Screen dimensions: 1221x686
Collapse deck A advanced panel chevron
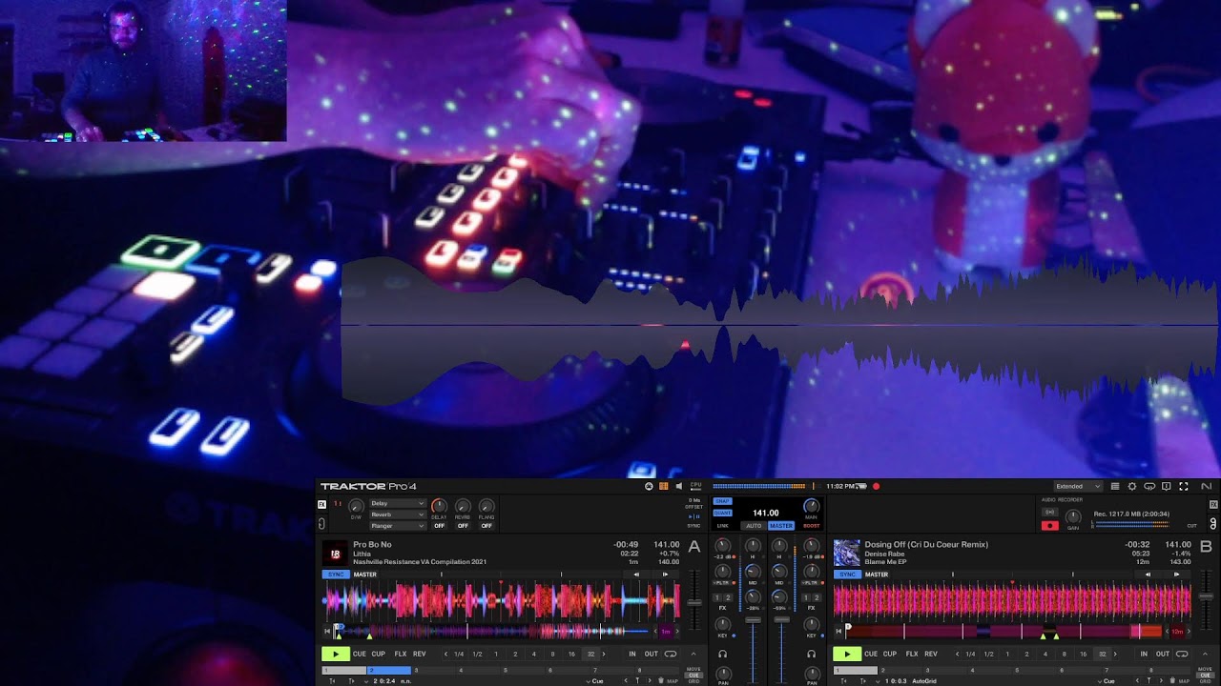pyautogui.click(x=693, y=654)
